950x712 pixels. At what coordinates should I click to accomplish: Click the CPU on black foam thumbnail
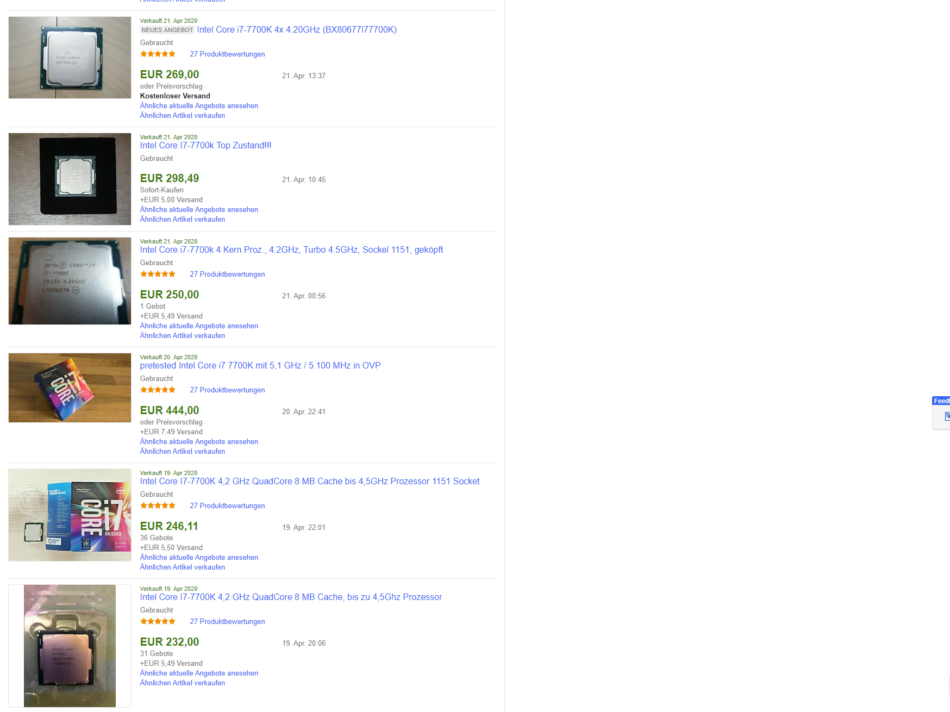tap(70, 179)
